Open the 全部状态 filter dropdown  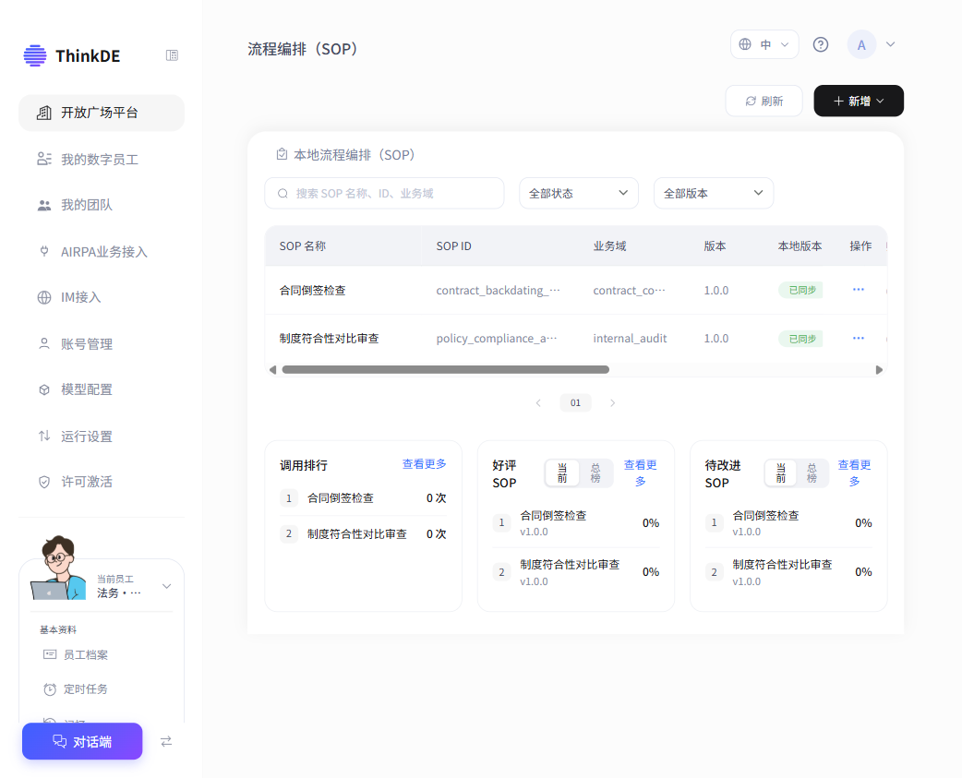[579, 194]
